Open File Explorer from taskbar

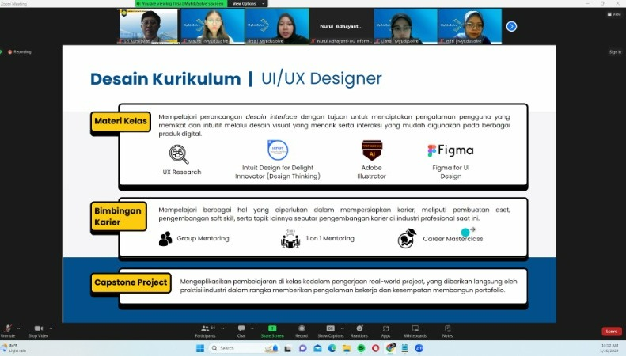pyautogui.click(x=347, y=348)
